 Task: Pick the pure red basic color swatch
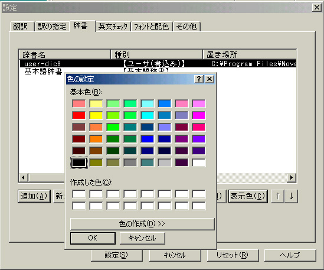79,115
